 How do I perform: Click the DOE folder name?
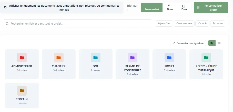click(96, 66)
